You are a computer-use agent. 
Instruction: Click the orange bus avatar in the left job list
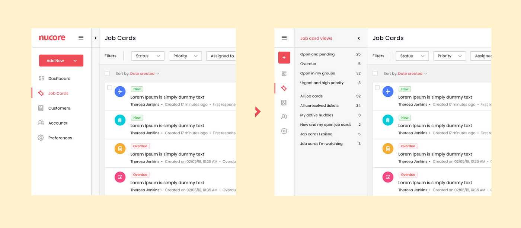(120, 149)
